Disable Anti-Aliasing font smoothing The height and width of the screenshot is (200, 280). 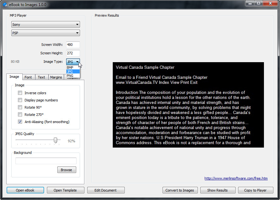click(x=20, y=122)
